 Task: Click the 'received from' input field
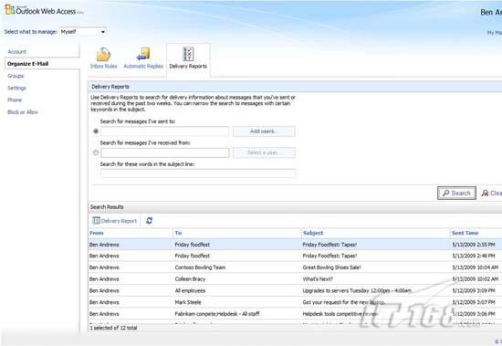(x=165, y=152)
